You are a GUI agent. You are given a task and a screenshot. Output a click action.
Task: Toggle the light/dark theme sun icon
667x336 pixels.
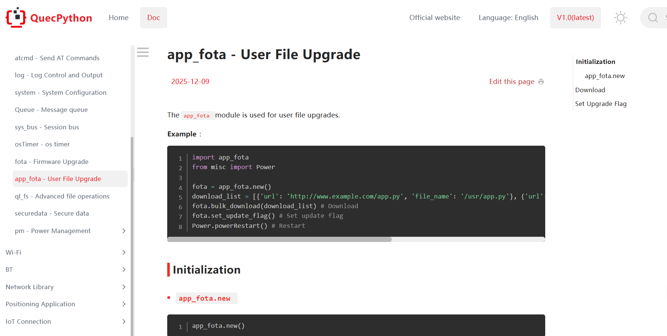click(x=620, y=17)
